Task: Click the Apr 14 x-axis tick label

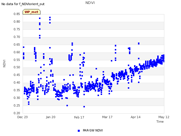Action: tap(135, 117)
